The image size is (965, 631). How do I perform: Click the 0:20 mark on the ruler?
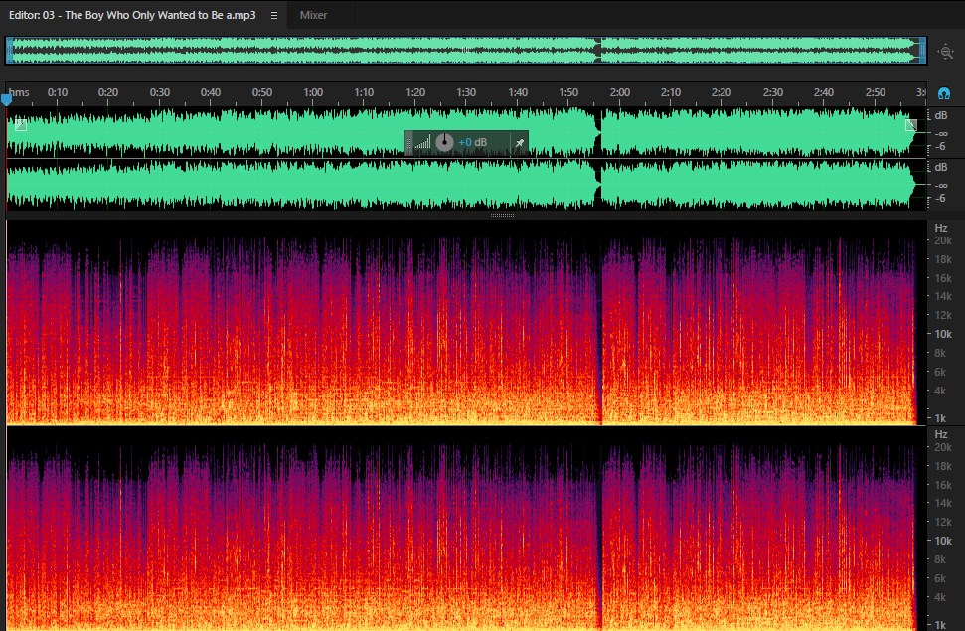[x=108, y=92]
